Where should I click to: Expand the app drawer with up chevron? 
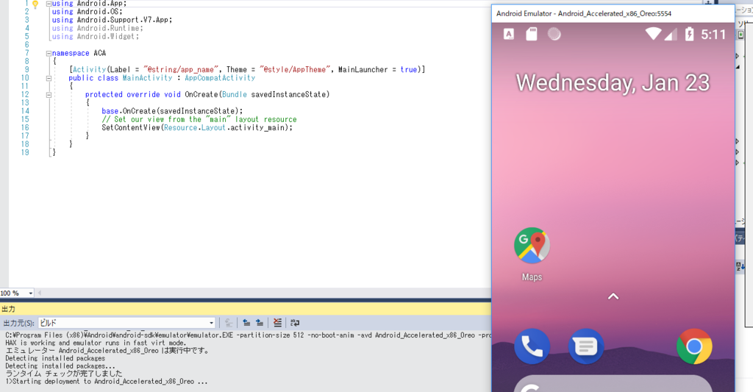pyautogui.click(x=613, y=296)
